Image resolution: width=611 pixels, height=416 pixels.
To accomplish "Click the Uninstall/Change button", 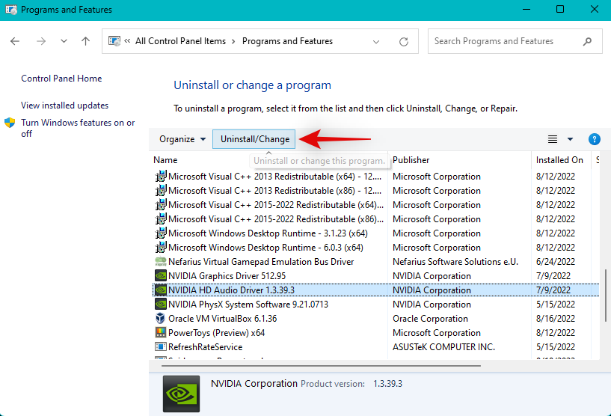I will click(254, 139).
